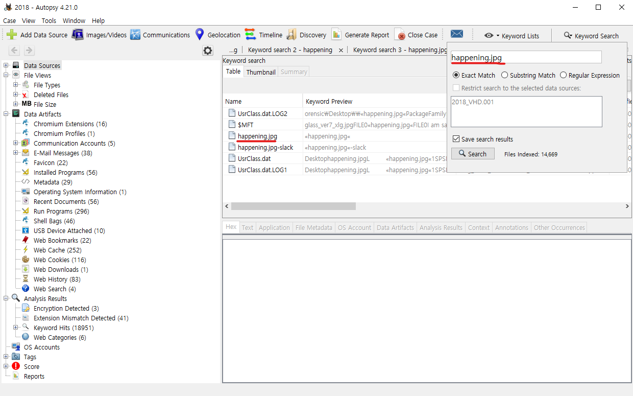Click the tree back navigation arrow

point(14,50)
